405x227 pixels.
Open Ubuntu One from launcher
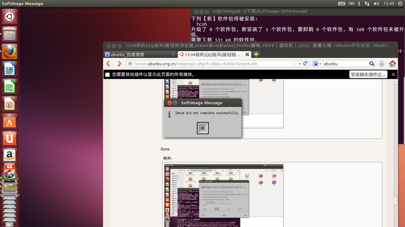9,139
